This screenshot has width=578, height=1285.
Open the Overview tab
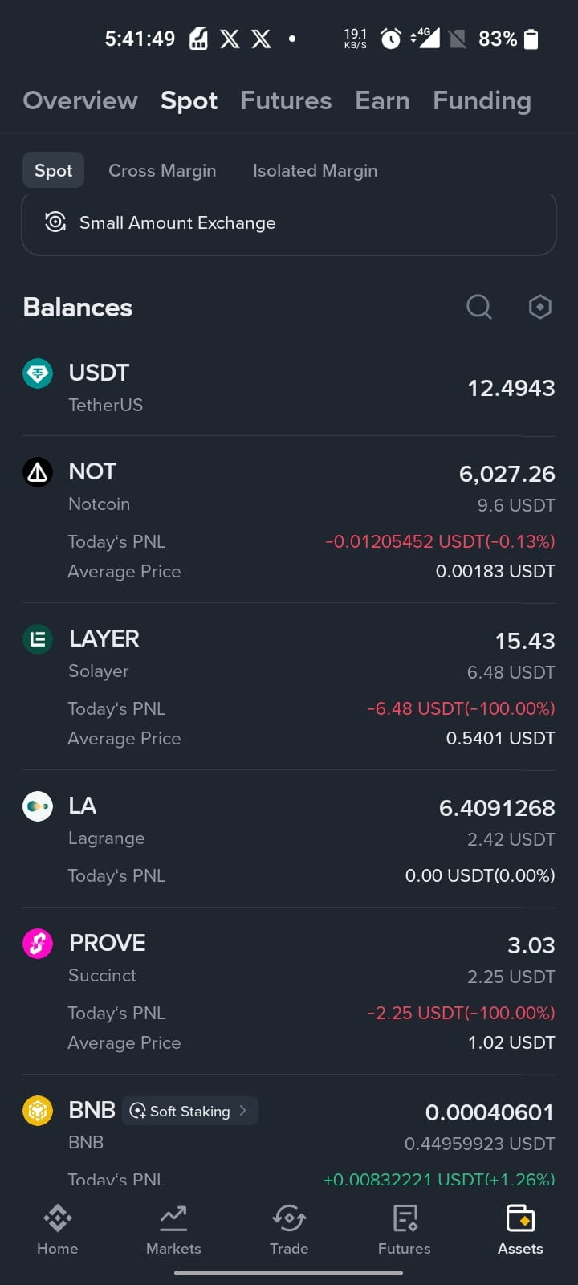pos(80,100)
